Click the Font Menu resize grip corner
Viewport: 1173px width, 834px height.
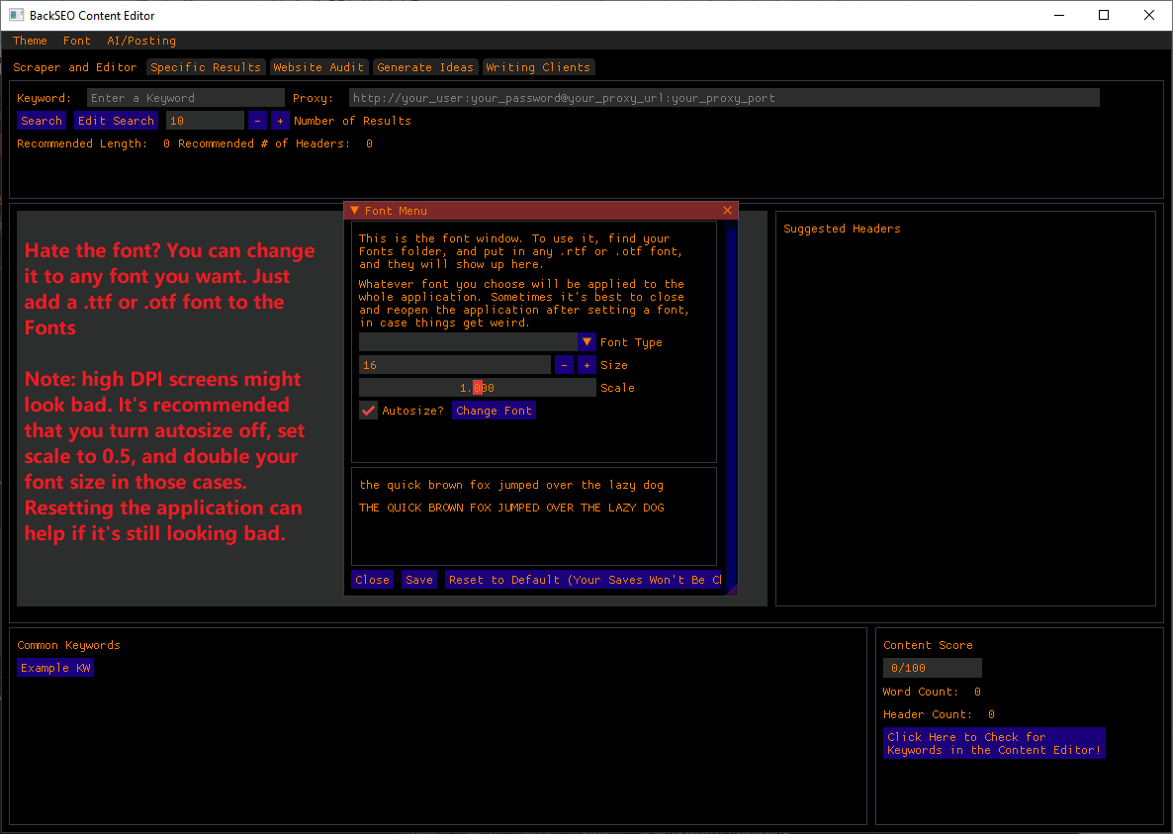pos(732,589)
